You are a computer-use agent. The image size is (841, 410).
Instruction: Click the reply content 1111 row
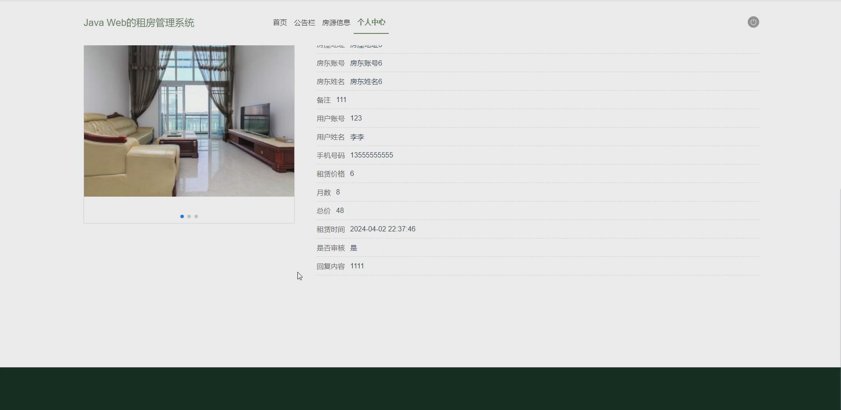pyautogui.click(x=357, y=266)
